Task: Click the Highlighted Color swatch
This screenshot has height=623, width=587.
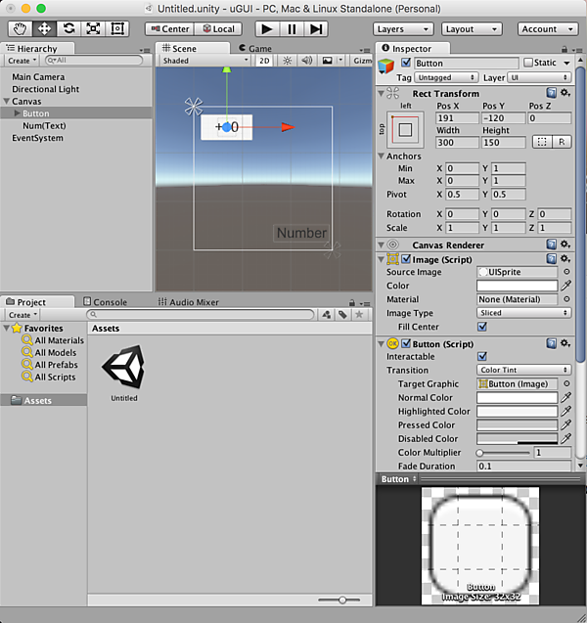Action: click(x=516, y=412)
